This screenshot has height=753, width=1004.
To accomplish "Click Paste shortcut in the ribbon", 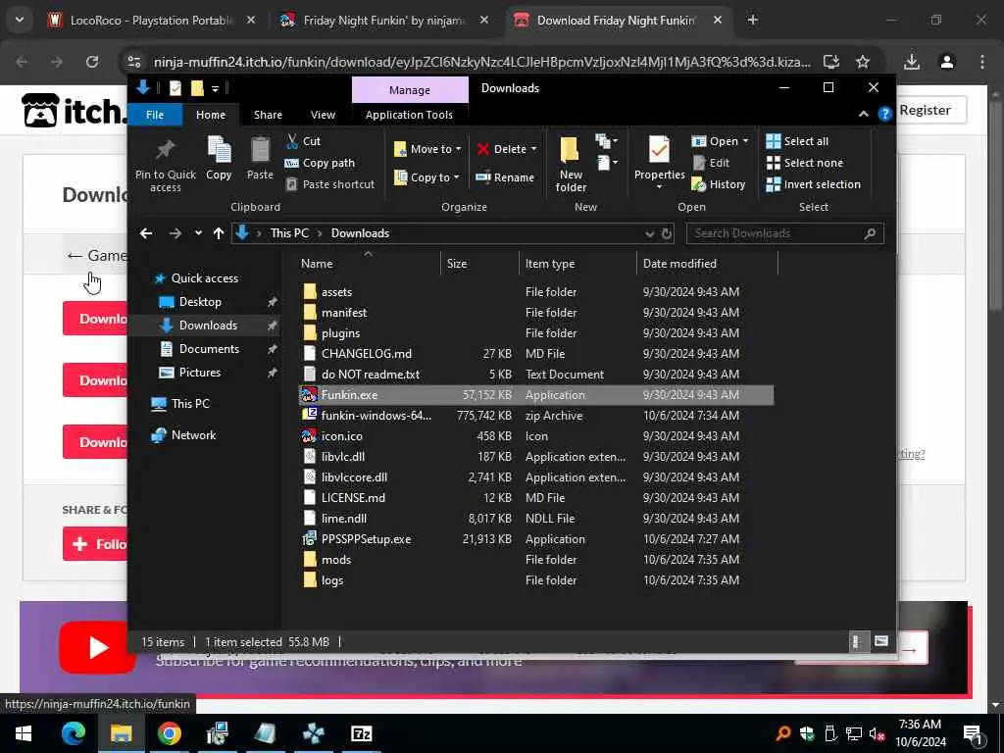I will 329,184.
